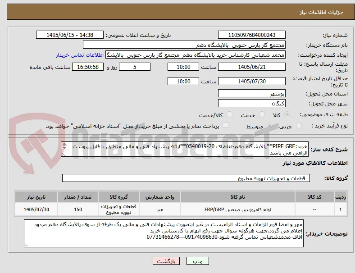Open اطلاعات تماس خریدار contact link
355x273 pixels.
[x=80, y=55]
